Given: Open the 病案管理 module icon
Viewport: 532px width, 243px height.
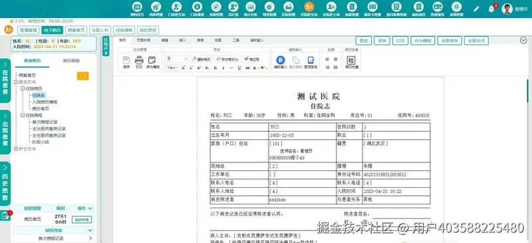Looking at the screenshot, I should click(x=352, y=7).
